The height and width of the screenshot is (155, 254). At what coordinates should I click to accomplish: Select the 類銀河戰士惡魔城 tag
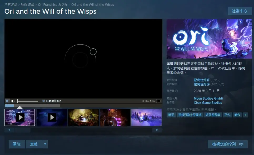click(x=190, y=115)
